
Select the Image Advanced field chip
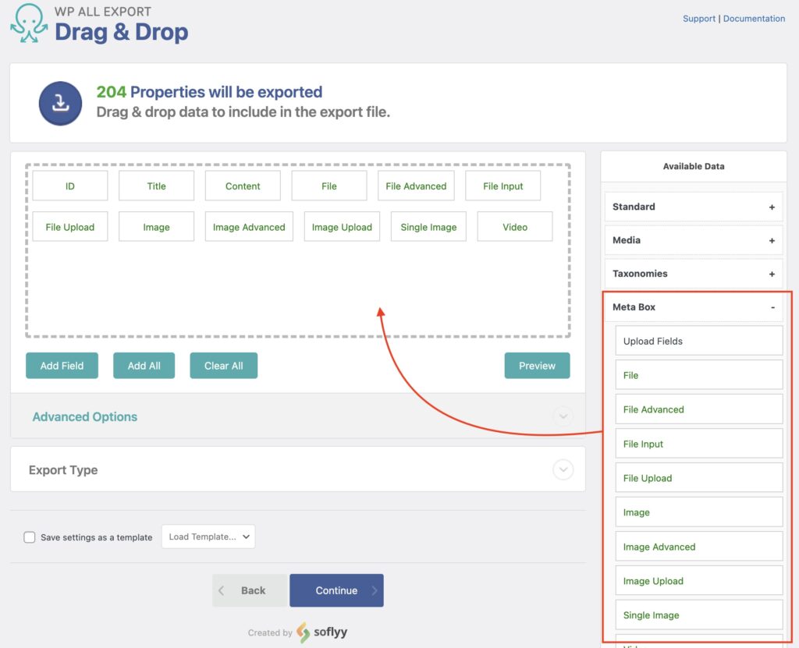coord(249,226)
